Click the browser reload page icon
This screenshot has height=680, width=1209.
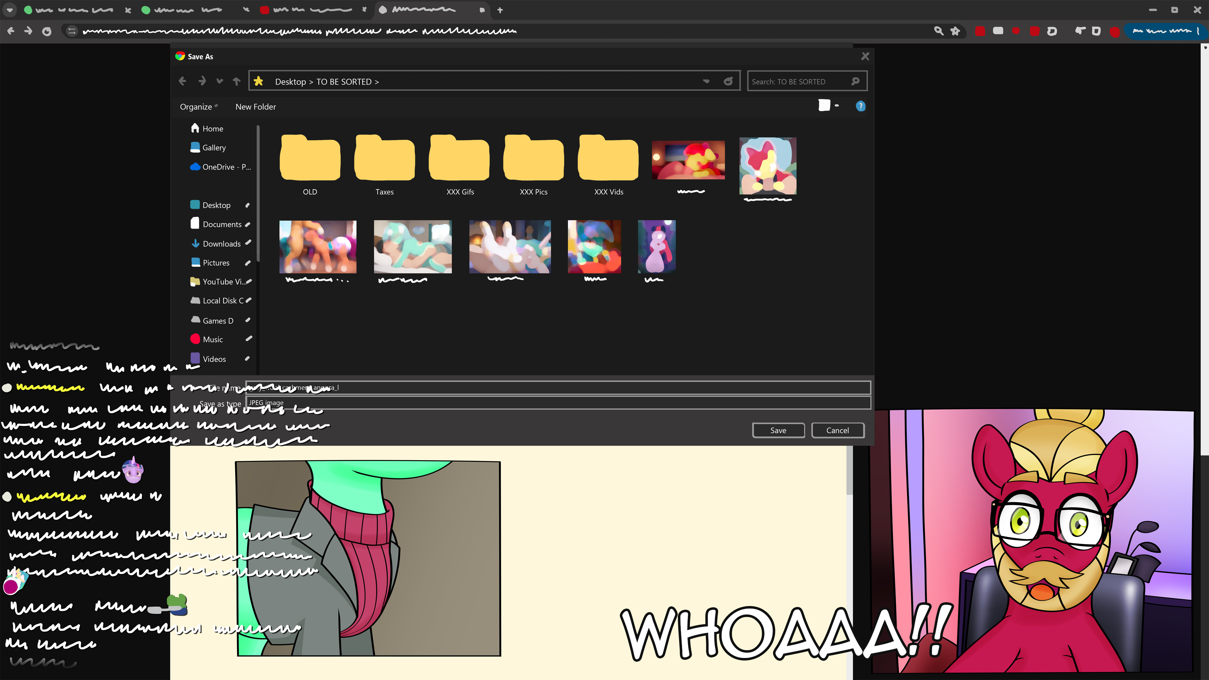click(47, 31)
